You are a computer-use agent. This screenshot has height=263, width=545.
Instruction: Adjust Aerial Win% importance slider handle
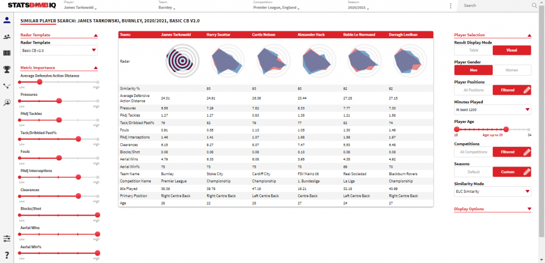click(97, 253)
